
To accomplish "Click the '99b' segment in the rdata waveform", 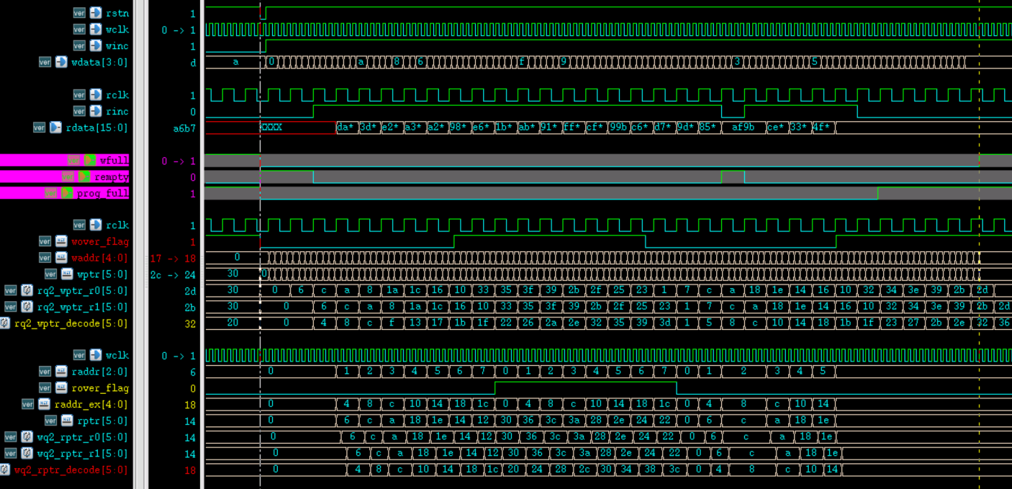I will [x=618, y=127].
